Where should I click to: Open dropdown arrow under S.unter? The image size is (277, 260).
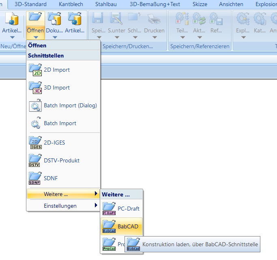point(117,37)
